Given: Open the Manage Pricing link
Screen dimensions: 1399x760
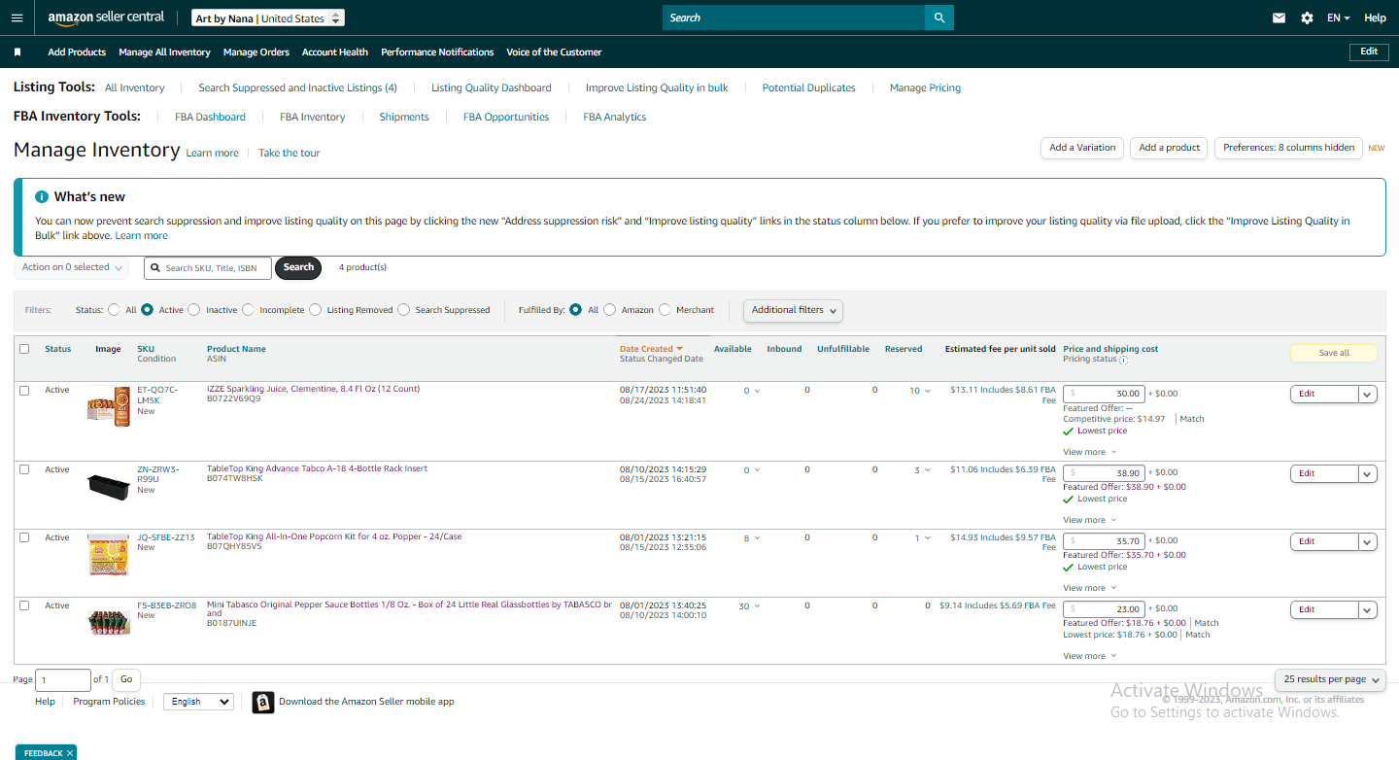Looking at the screenshot, I should (925, 87).
